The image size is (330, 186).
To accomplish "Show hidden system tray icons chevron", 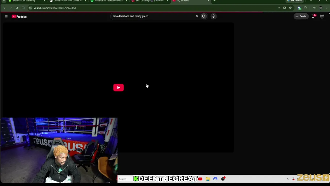I will pyautogui.click(x=287, y=179).
